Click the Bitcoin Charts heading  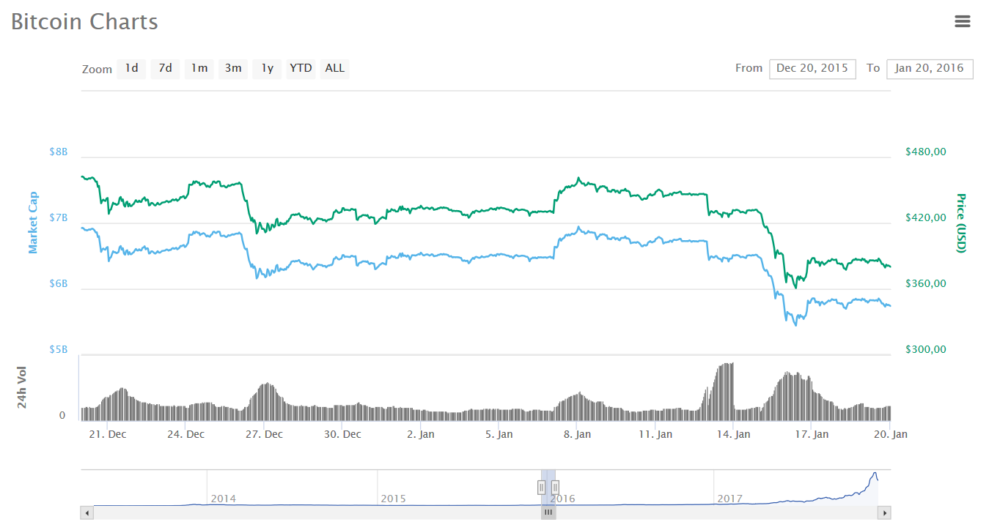[x=84, y=21]
